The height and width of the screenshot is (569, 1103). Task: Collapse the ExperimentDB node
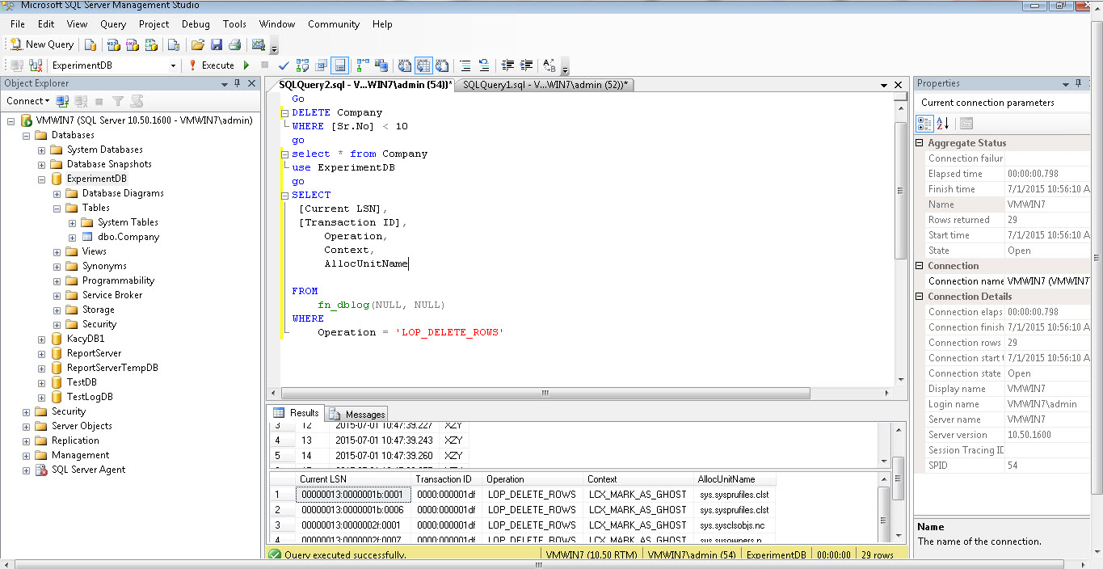(41, 179)
